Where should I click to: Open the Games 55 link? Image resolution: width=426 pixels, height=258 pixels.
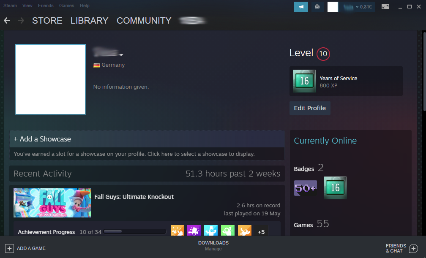click(311, 224)
